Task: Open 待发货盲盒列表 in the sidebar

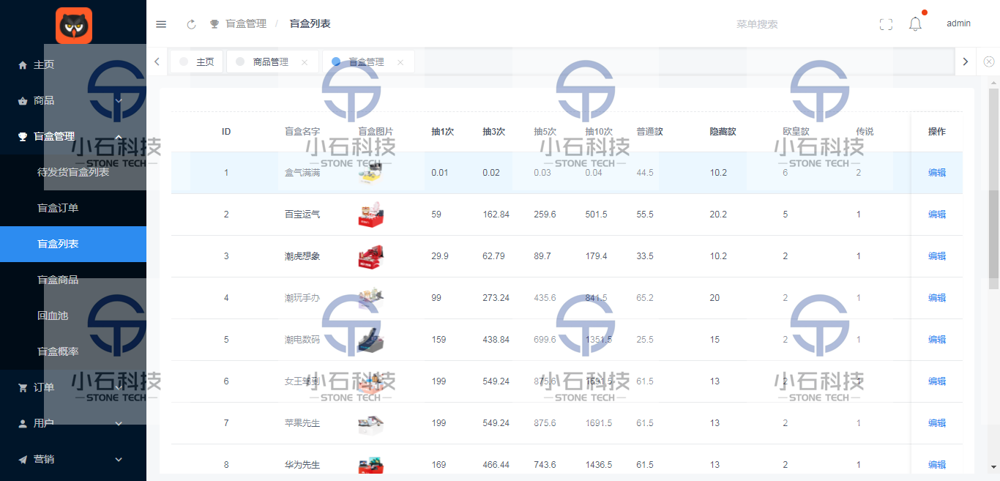Action: (73, 172)
